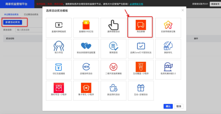Focus the 输入奖池名称 search field
Screen dimensions: 221x114
tap(29, 30)
